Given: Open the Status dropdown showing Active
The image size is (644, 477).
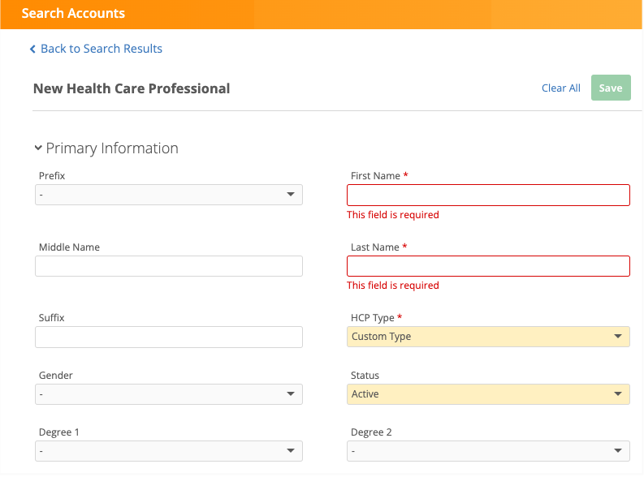Looking at the screenshot, I should coord(487,394).
